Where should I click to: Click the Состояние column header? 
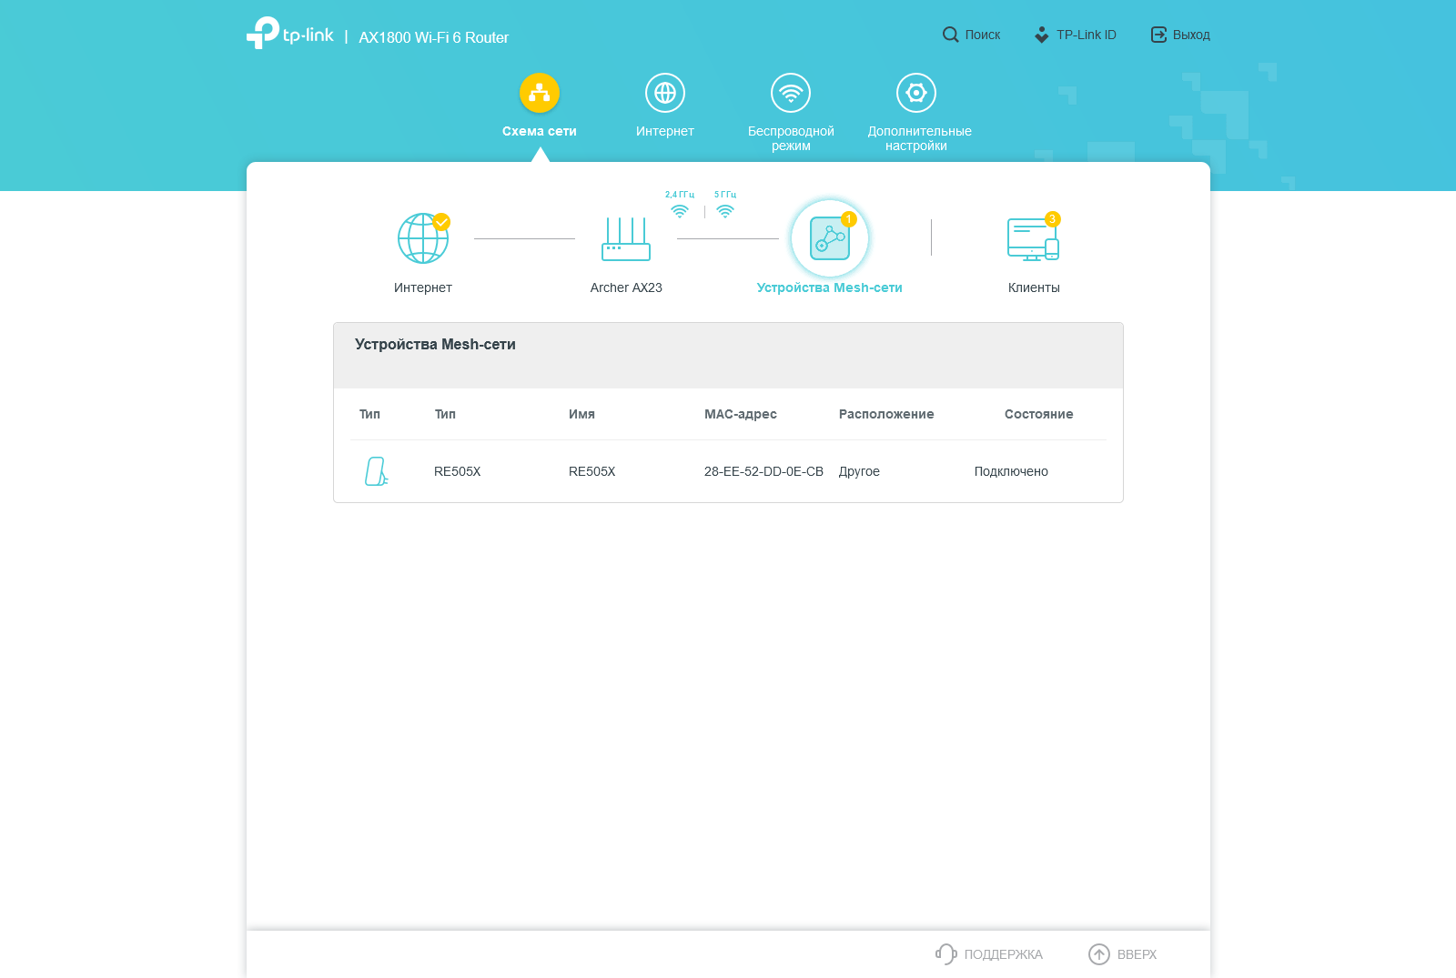point(1038,414)
